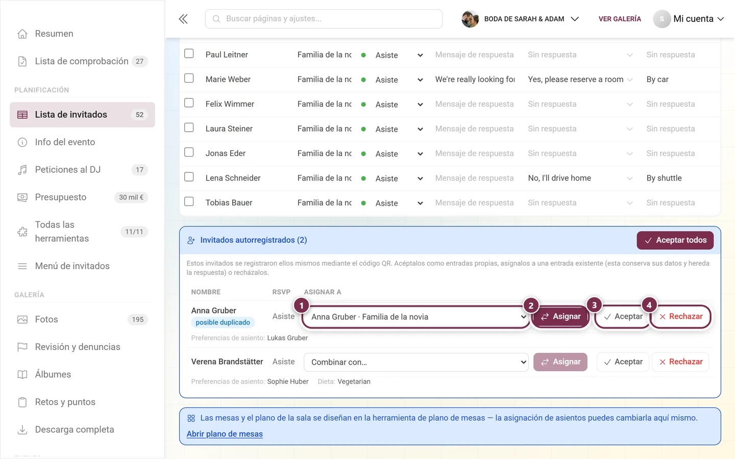Screen dimensions: 735x459
Task: Toggle Laura Steiner's checkbox
Action: pyautogui.click(x=189, y=127)
